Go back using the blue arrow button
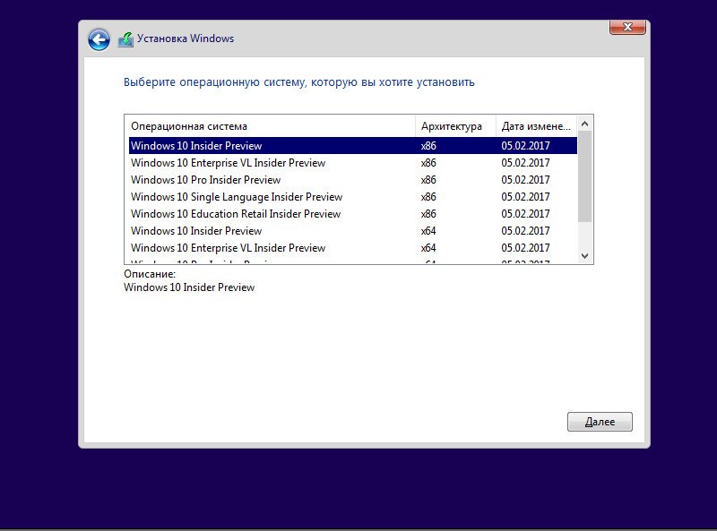 pyautogui.click(x=99, y=39)
